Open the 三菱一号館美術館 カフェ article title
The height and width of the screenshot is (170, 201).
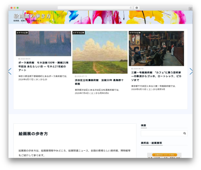(x=156, y=76)
